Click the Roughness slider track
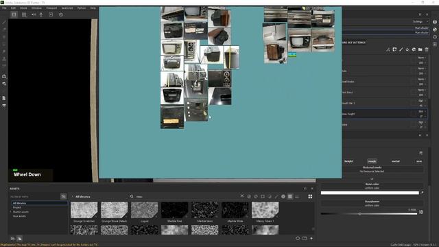Image resolution: width=439 pixels, height=247 pixels. point(369,213)
